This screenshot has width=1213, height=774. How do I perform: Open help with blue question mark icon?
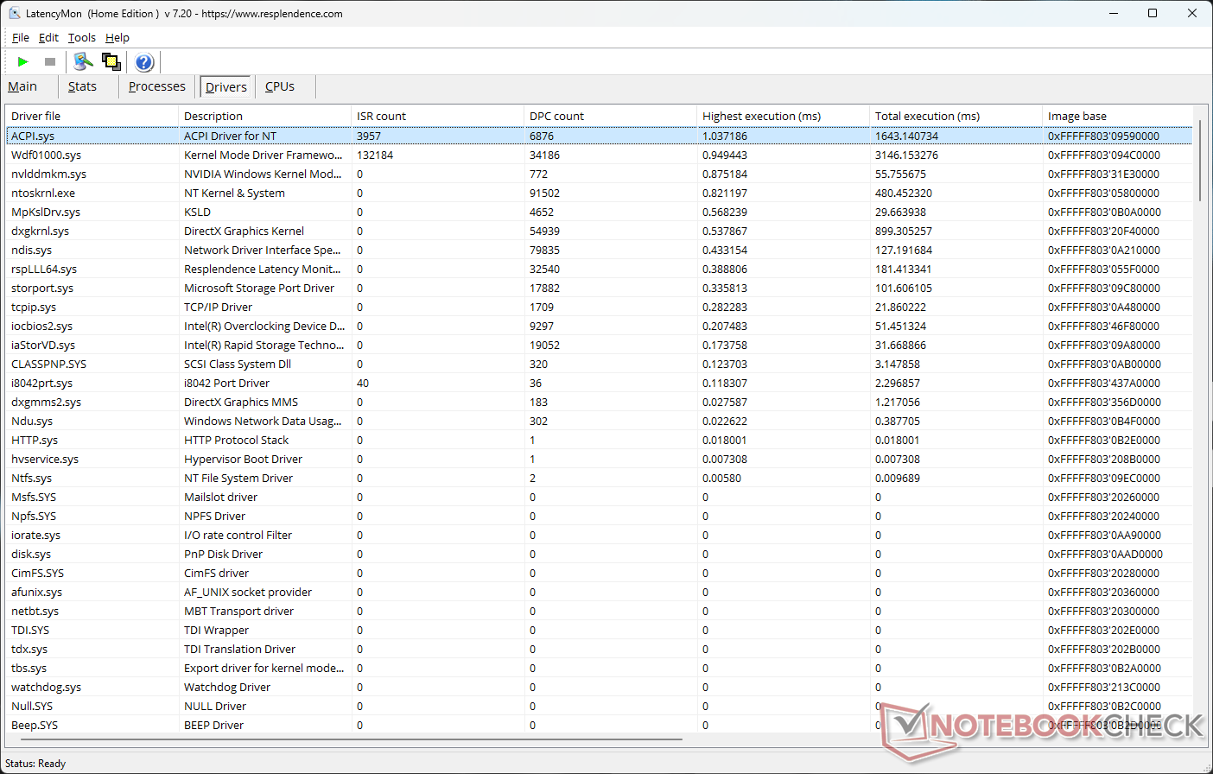tap(144, 62)
